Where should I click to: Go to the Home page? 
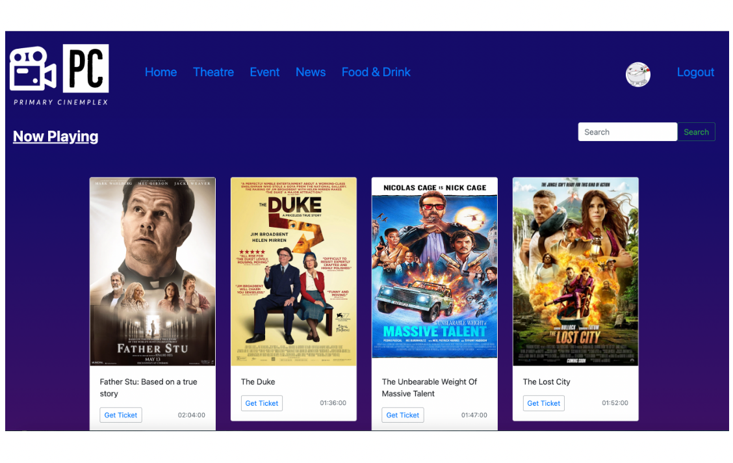tap(161, 72)
